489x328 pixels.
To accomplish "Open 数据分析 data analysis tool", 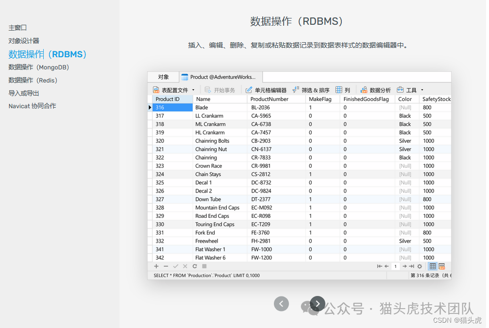I will click(375, 90).
